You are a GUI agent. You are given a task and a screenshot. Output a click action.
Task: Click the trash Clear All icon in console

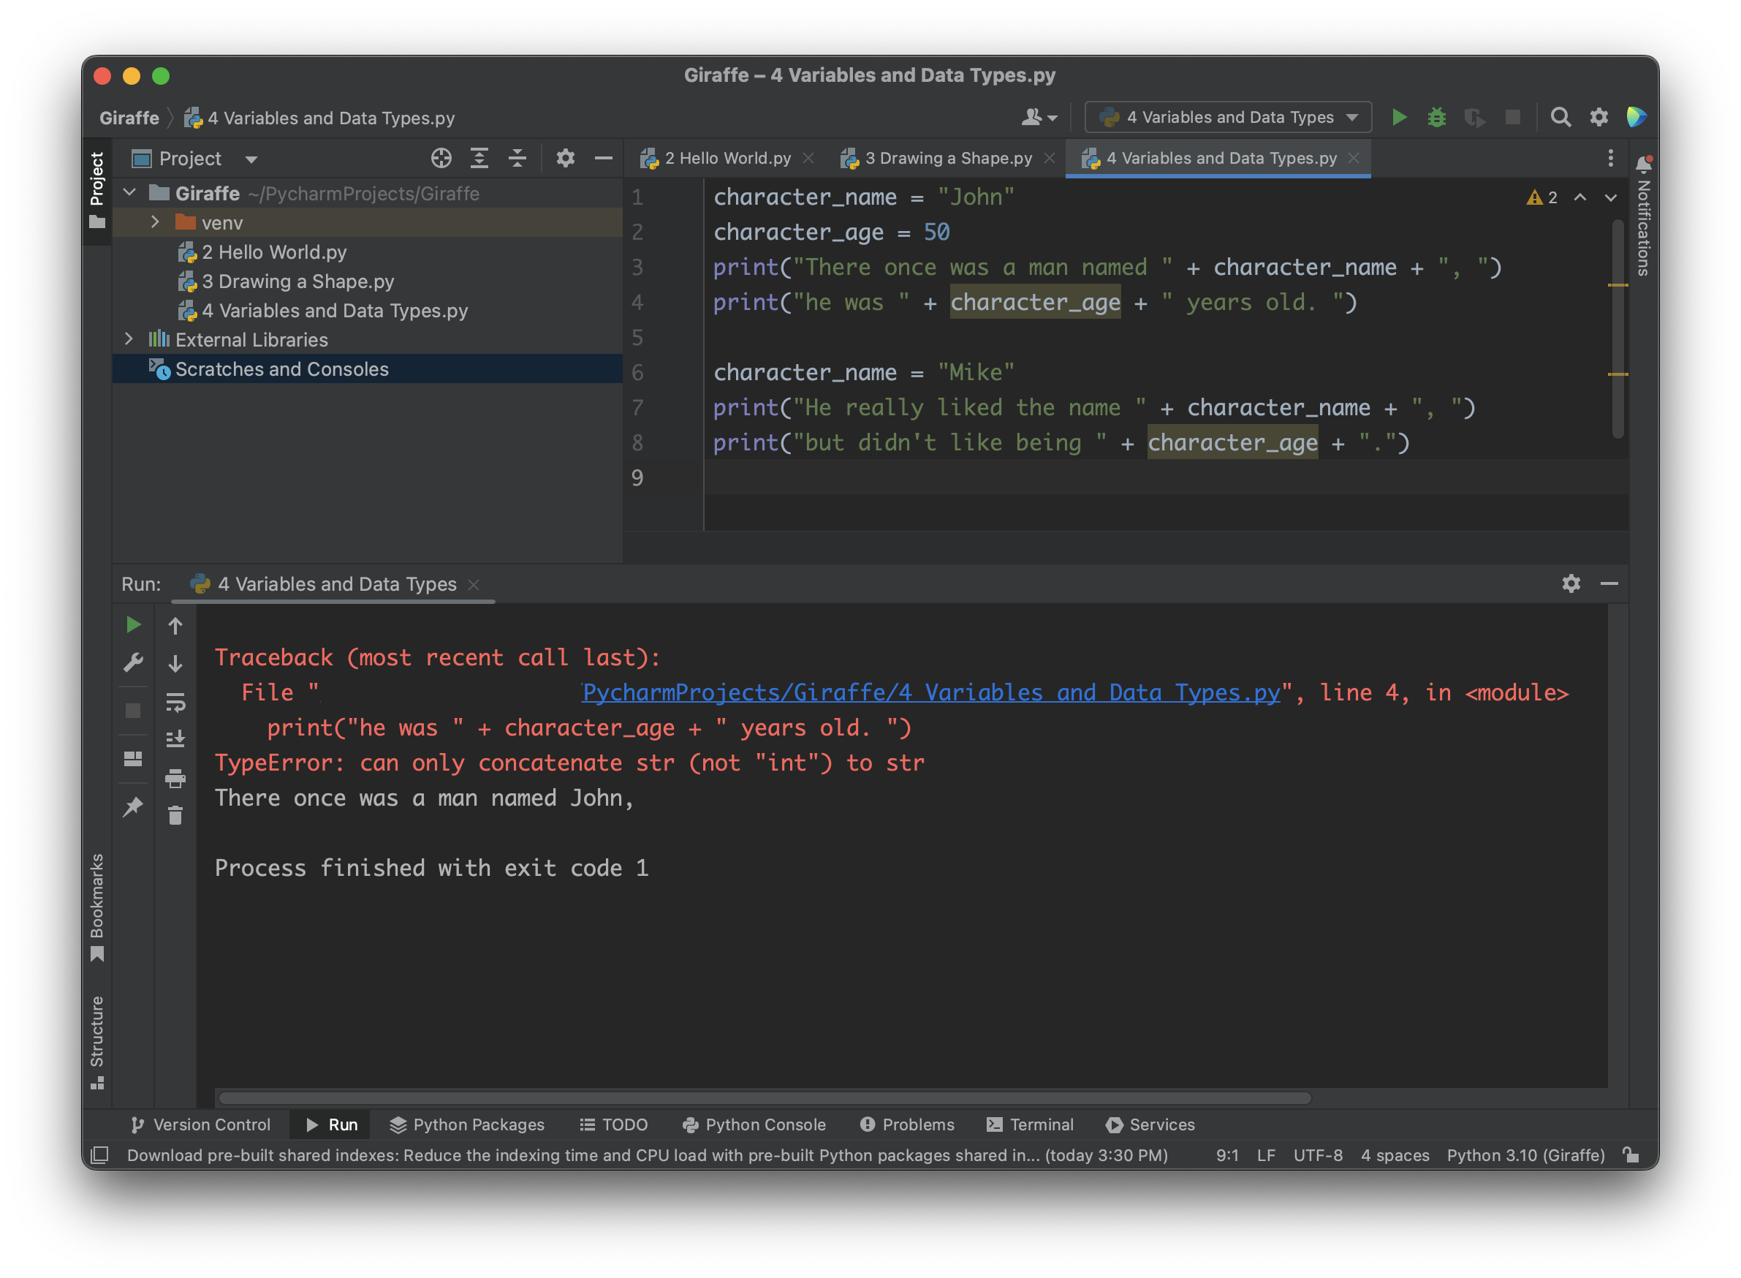[x=175, y=815]
